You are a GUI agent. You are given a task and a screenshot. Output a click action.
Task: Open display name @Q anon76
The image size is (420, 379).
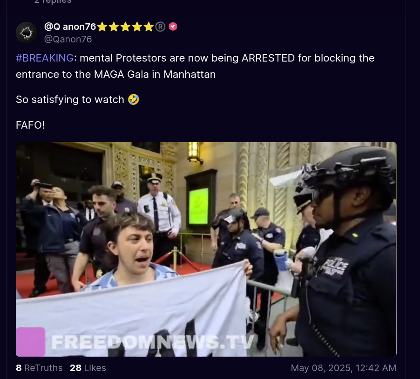(70, 27)
